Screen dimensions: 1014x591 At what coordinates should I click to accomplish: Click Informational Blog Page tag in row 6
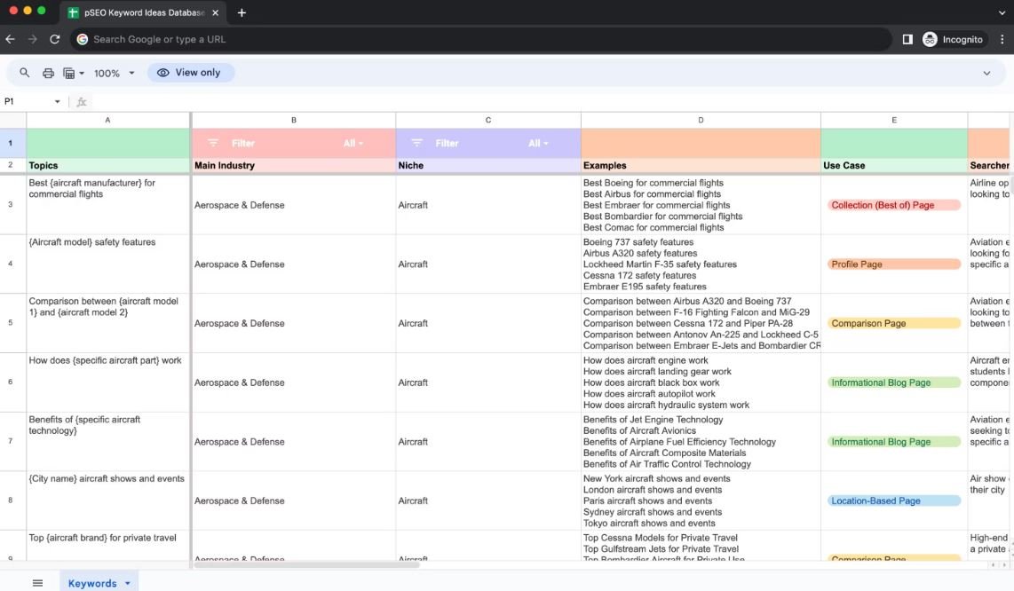[x=894, y=382]
